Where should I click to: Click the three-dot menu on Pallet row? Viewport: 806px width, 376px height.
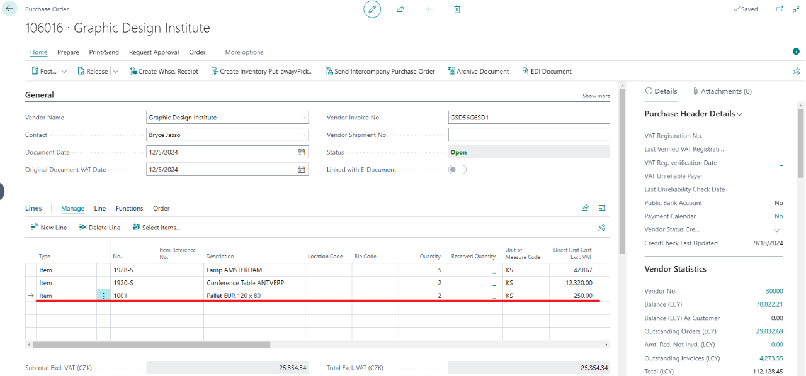pos(104,296)
